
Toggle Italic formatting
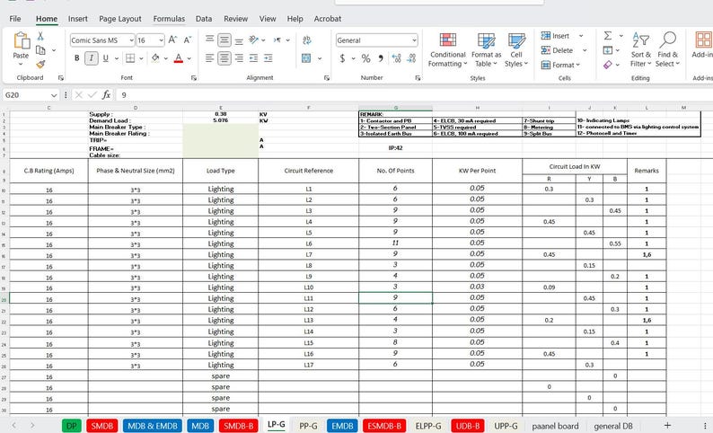click(92, 58)
